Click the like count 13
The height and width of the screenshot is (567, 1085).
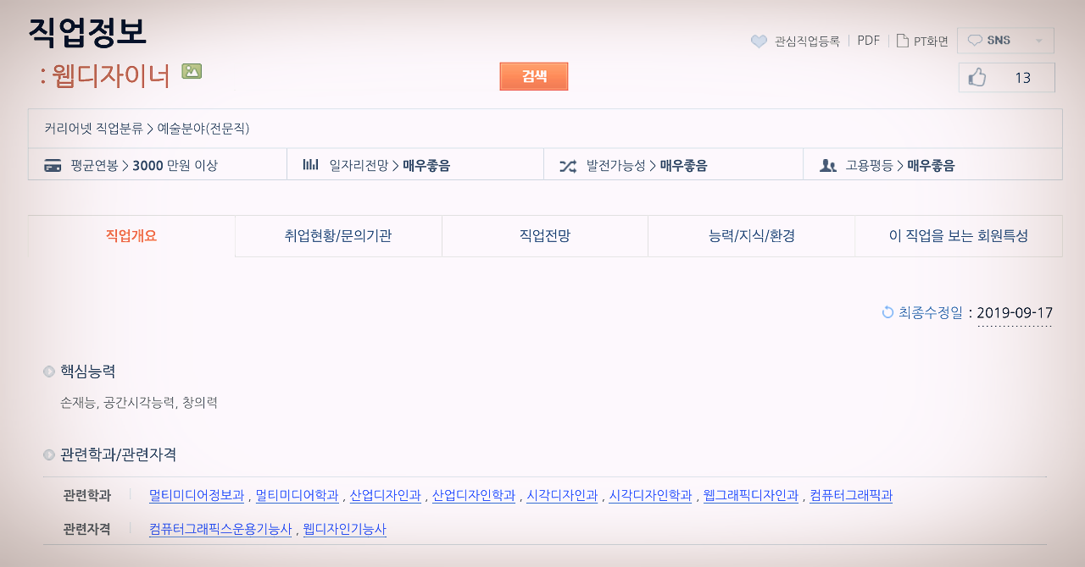click(1023, 78)
